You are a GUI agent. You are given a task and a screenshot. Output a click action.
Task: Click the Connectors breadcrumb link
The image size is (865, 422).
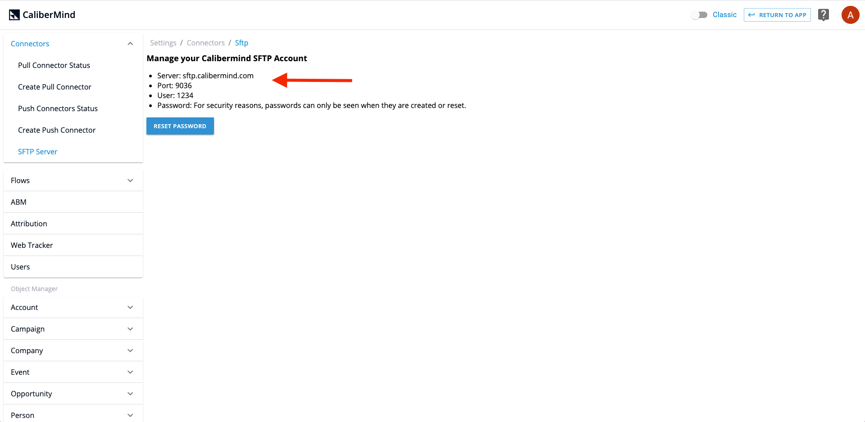[x=205, y=43]
